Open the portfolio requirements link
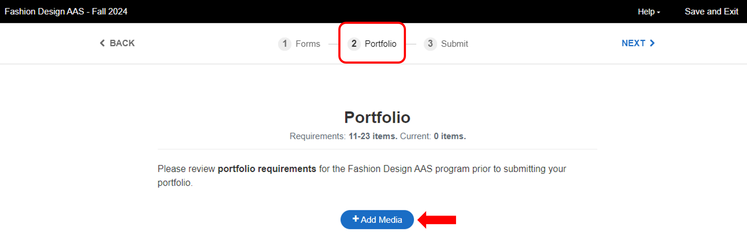Screen dimensions: 747x243 pos(267,169)
